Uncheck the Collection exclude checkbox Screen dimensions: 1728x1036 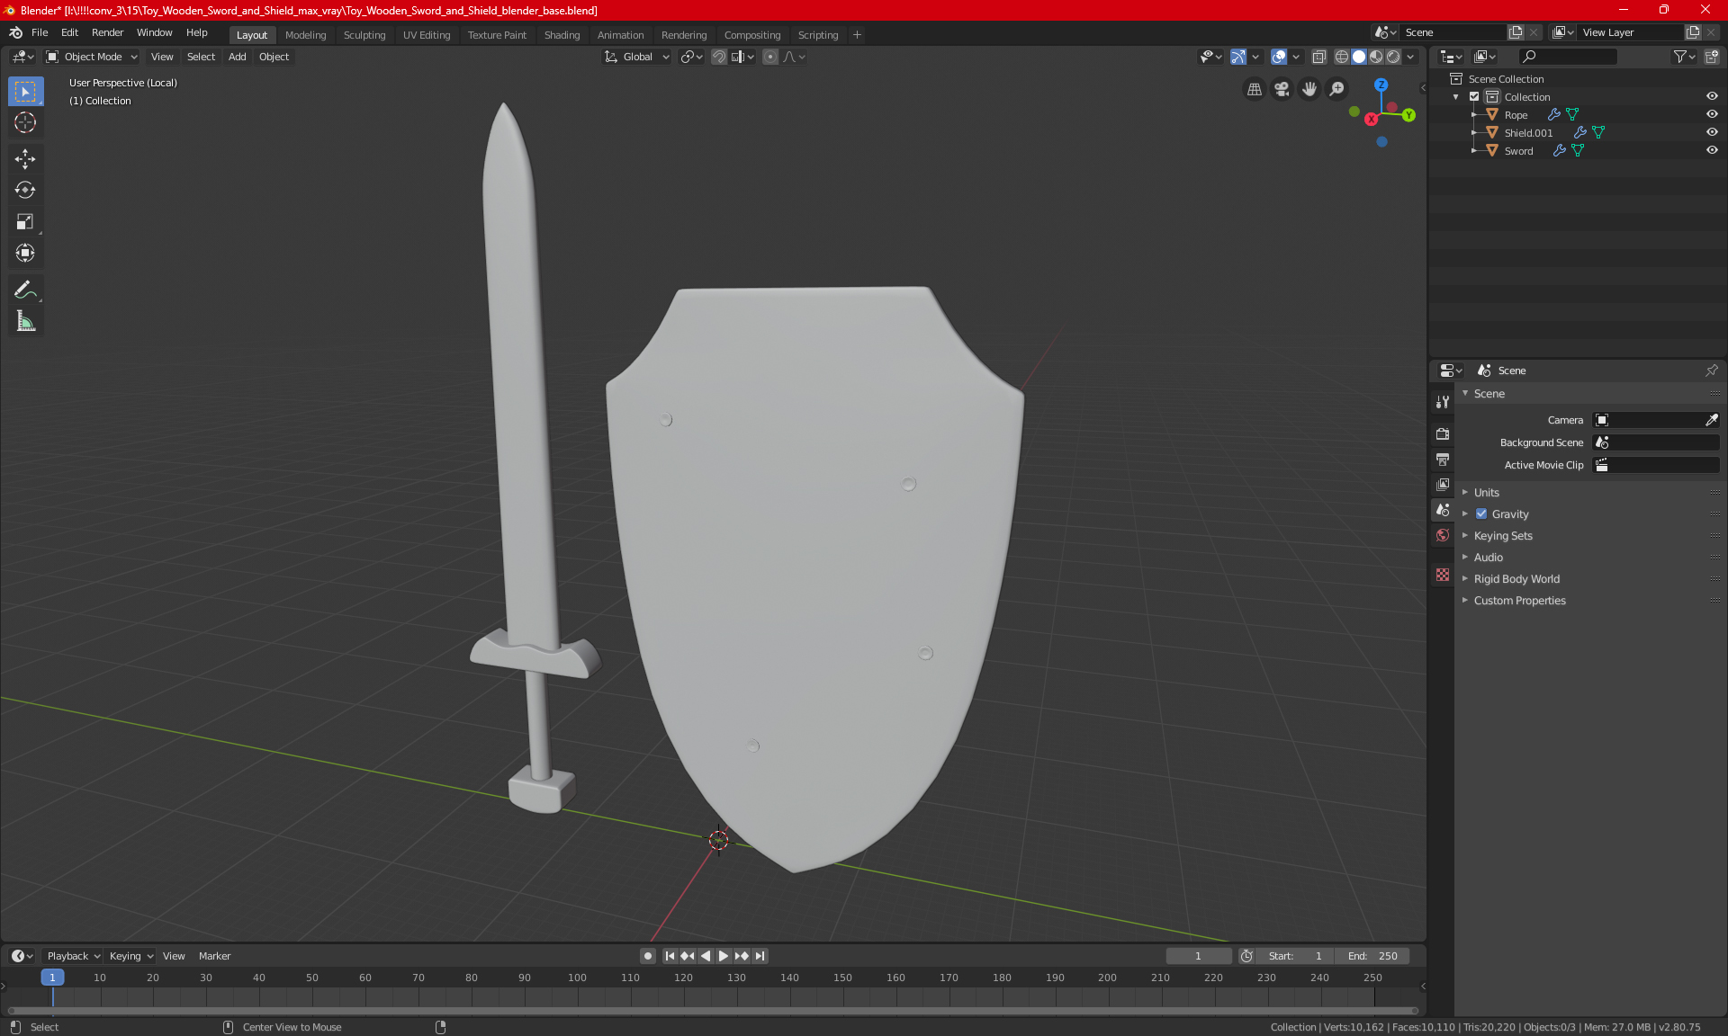pos(1474,96)
